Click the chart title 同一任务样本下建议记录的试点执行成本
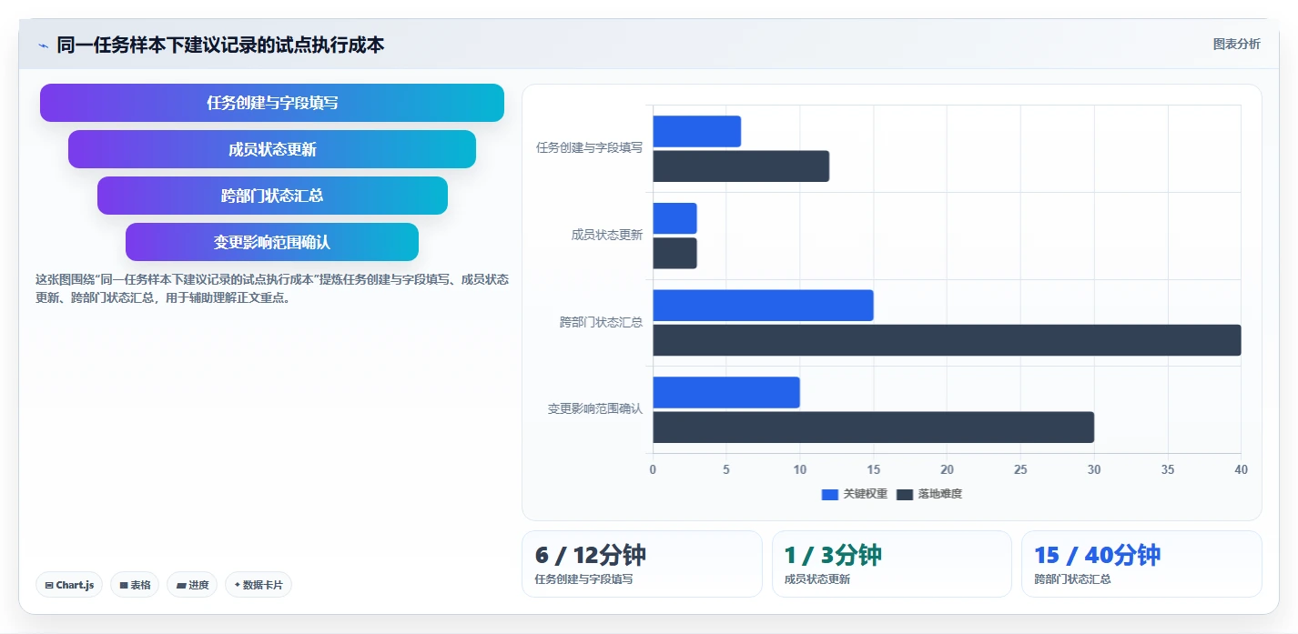 (220, 45)
